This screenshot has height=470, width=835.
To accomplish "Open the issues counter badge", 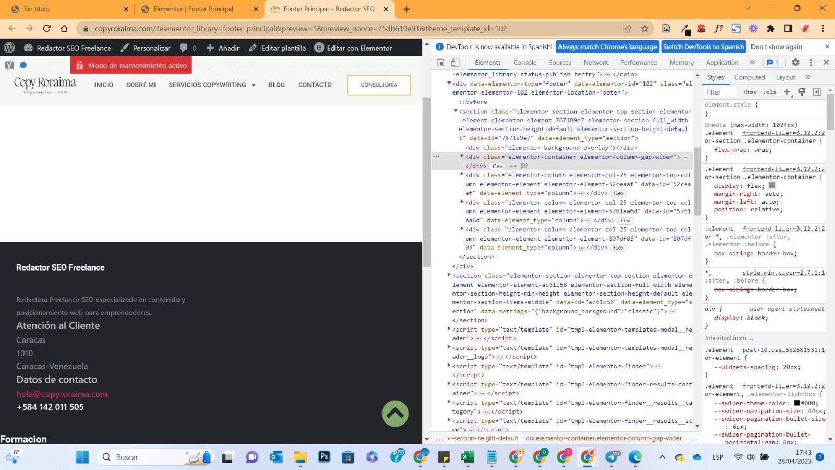I will click(772, 62).
